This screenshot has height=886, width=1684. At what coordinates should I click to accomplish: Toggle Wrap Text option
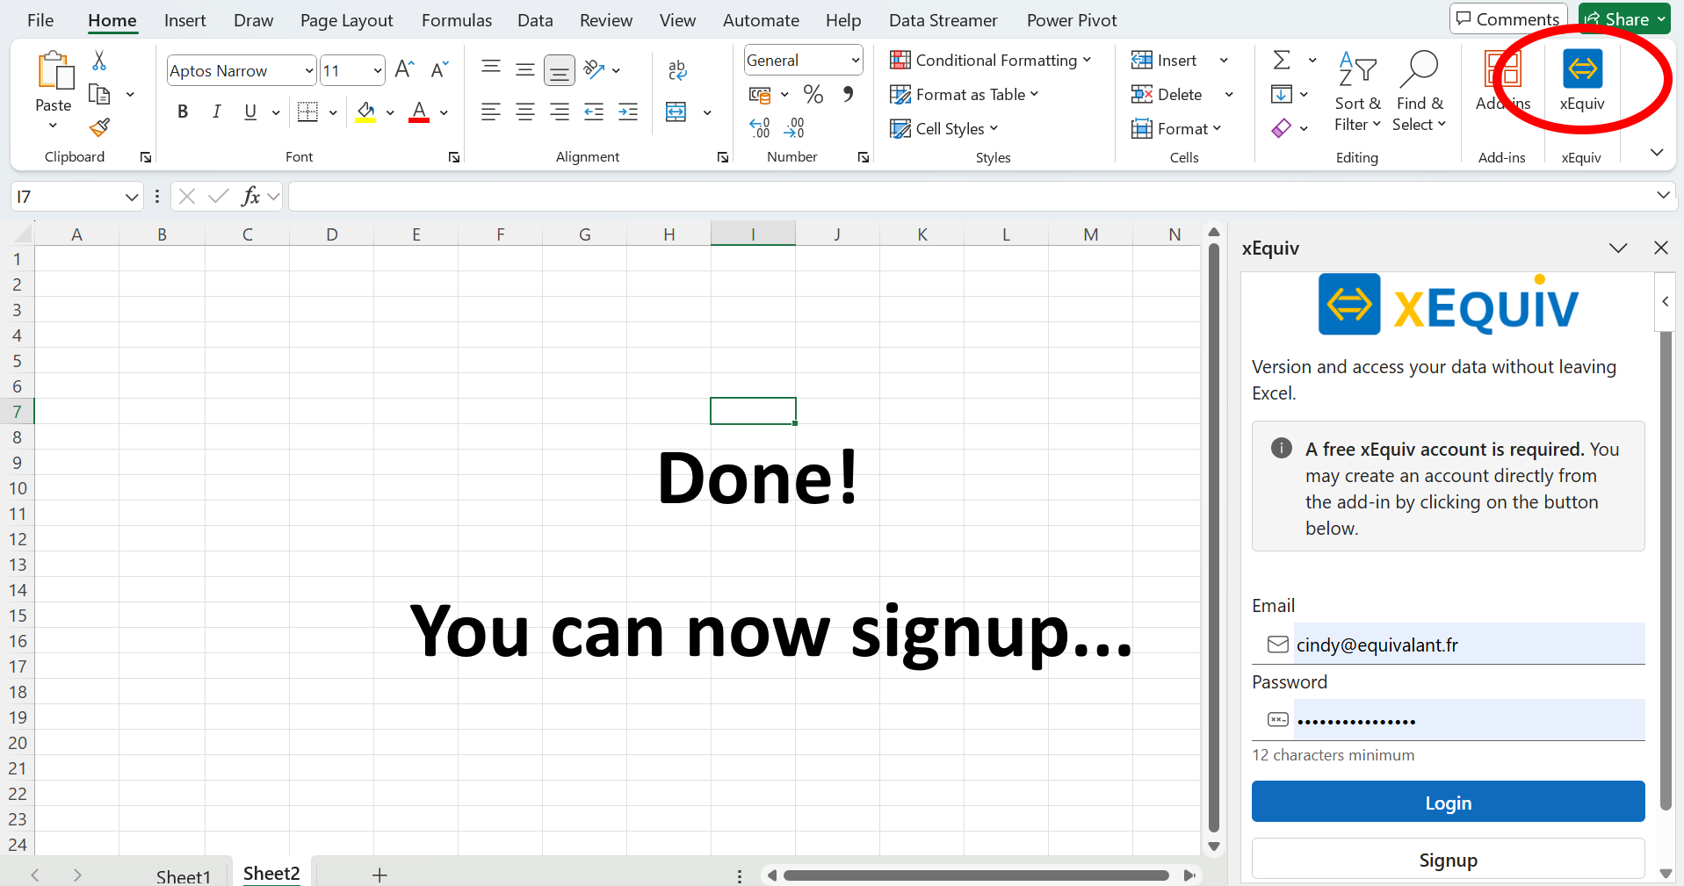coord(676,70)
